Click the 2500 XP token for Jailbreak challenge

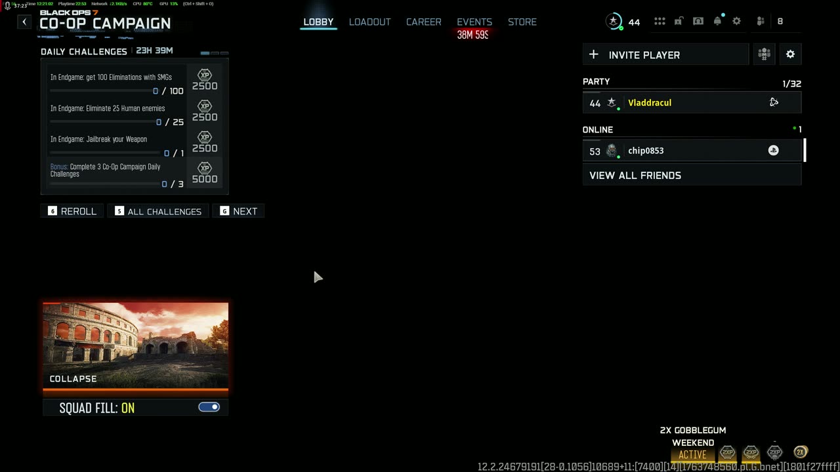[x=205, y=142]
